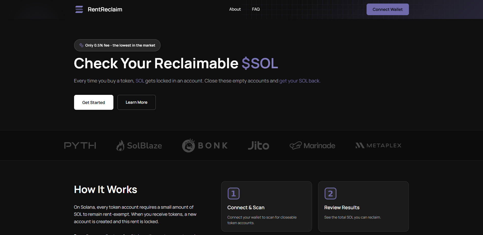Click the BONK dog logo
The width and height of the screenshot is (483, 235).
tap(188, 145)
